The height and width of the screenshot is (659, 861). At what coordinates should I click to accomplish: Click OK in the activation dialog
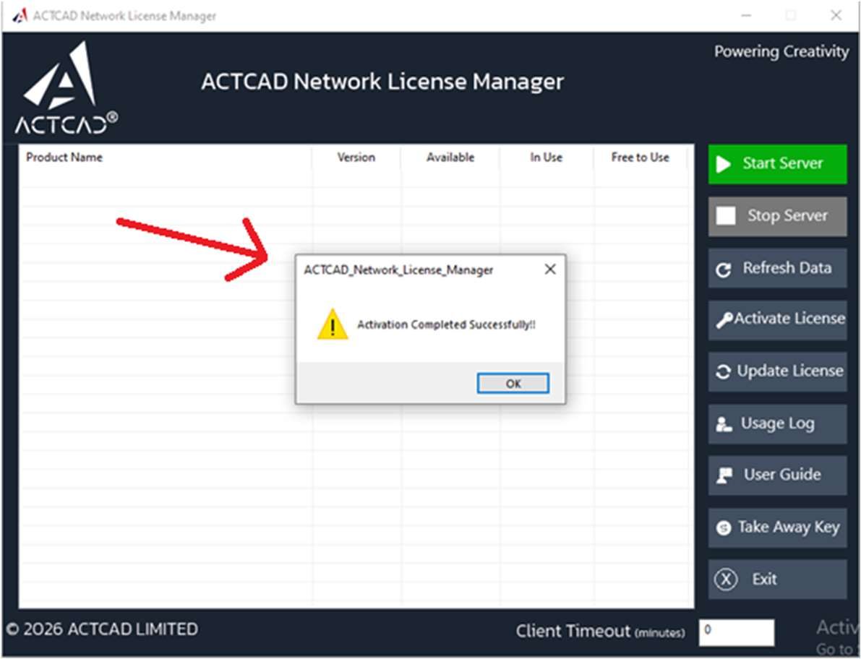click(x=513, y=383)
